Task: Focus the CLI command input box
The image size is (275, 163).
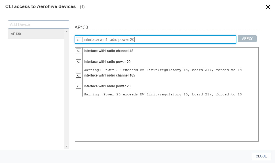Action: 158,39
